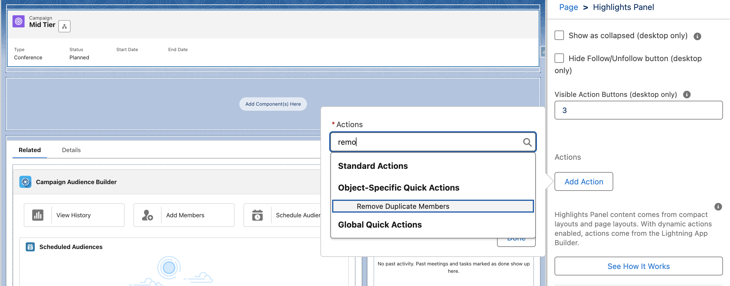
Task: Enable Show as collapsed checkbox
Action: tap(559, 35)
